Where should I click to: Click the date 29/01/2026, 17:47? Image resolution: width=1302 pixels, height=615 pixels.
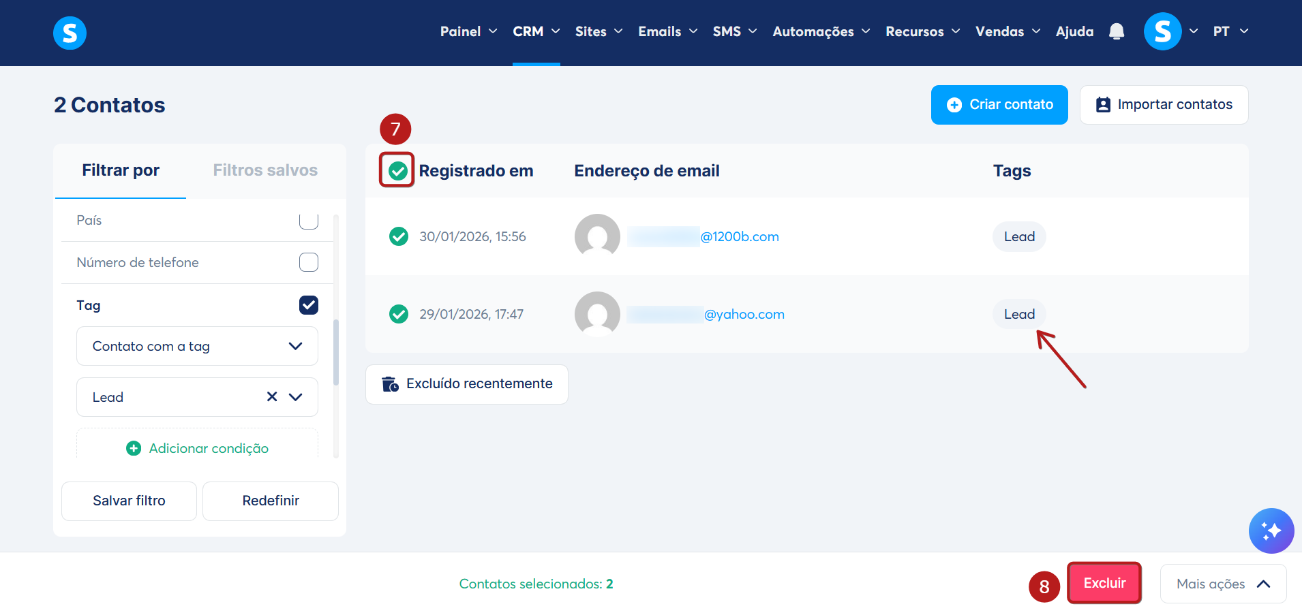471,314
